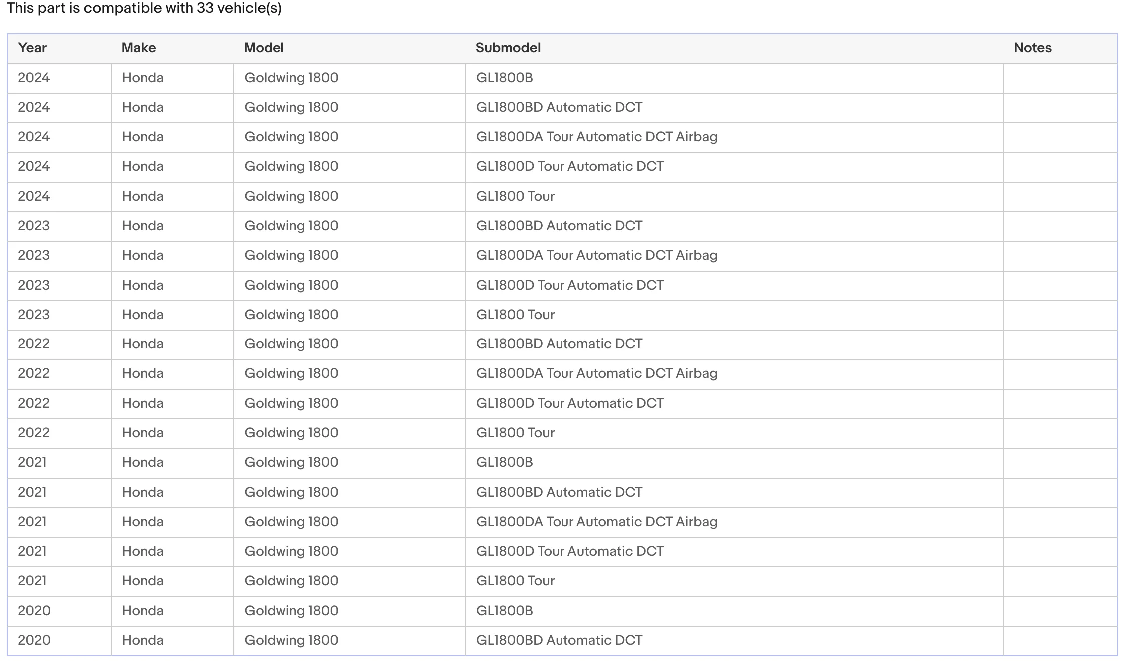The width and height of the screenshot is (1125, 661).
Task: Click the 2020 GL1800BD Automatic DCT cell
Action: pyautogui.click(x=734, y=641)
